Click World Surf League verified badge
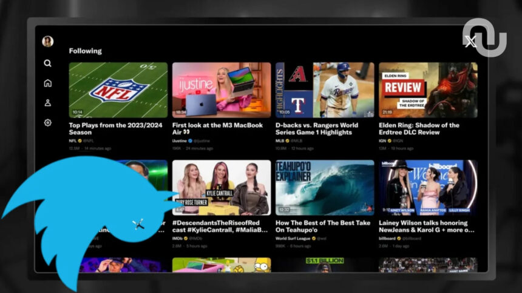Screen dimensions: 522x293 pyautogui.click(x=314, y=239)
